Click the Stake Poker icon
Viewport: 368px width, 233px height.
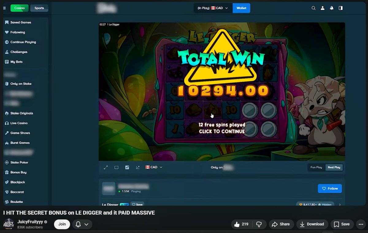7,162
